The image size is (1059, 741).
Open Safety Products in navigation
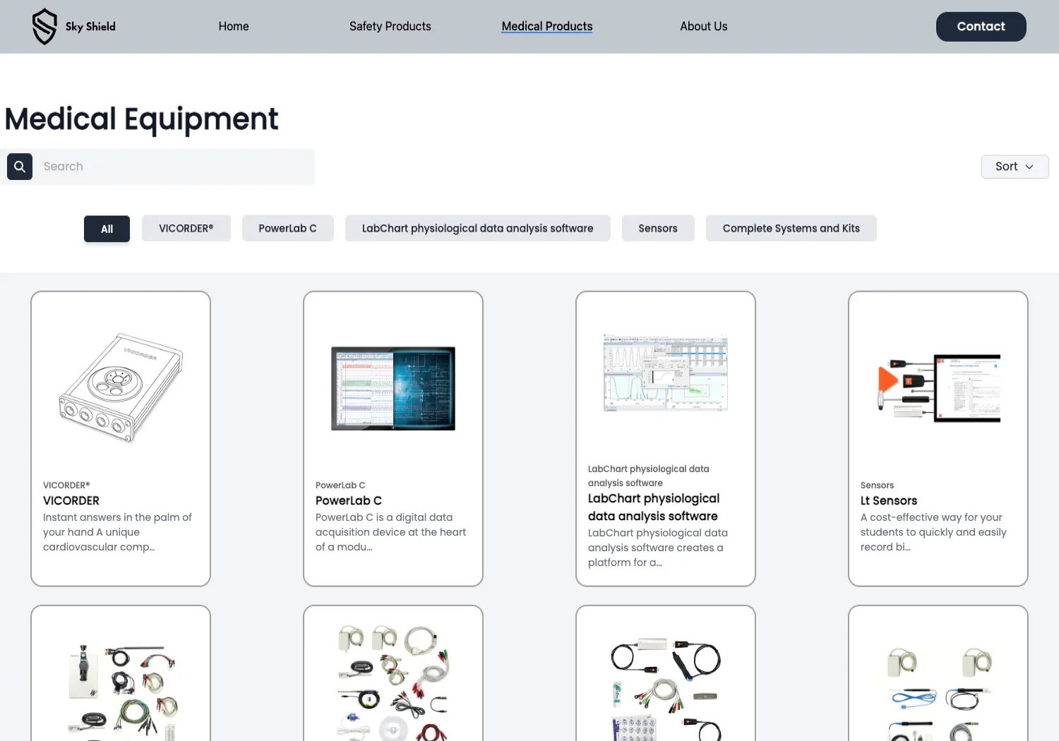[x=390, y=26]
